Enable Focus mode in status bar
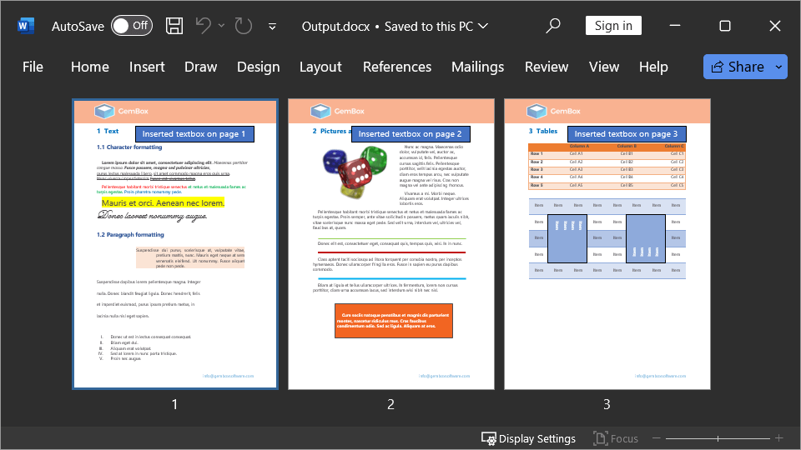The width and height of the screenshot is (801, 450). pos(616,438)
